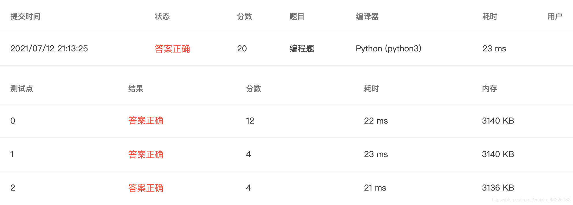Click 答案正确 result for test point 2
This screenshot has width=573, height=205.
pyautogui.click(x=146, y=188)
